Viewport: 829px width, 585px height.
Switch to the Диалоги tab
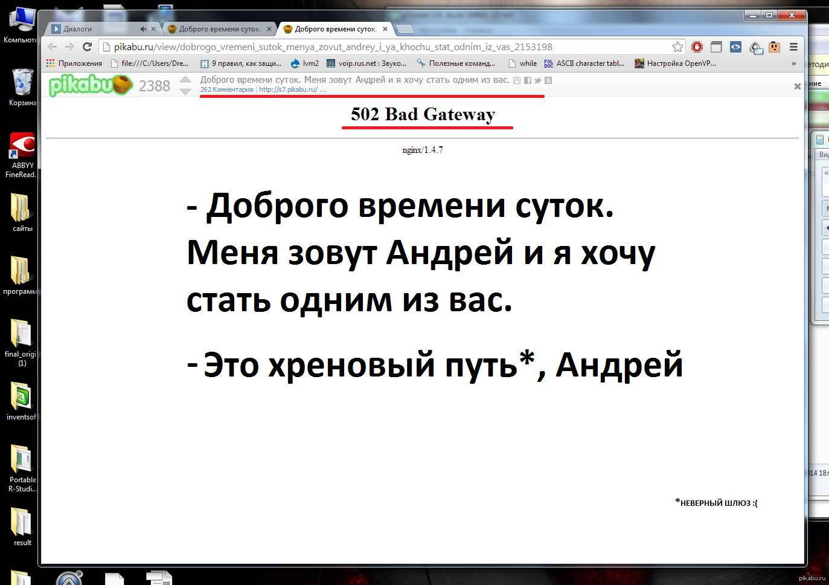(x=97, y=29)
